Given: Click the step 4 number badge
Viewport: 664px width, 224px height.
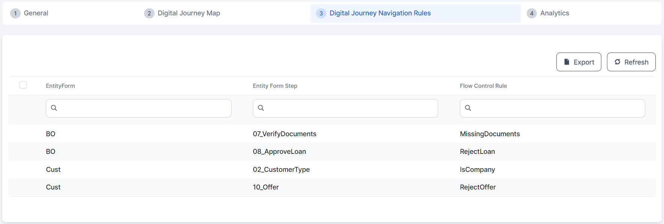Looking at the screenshot, I should point(532,14).
